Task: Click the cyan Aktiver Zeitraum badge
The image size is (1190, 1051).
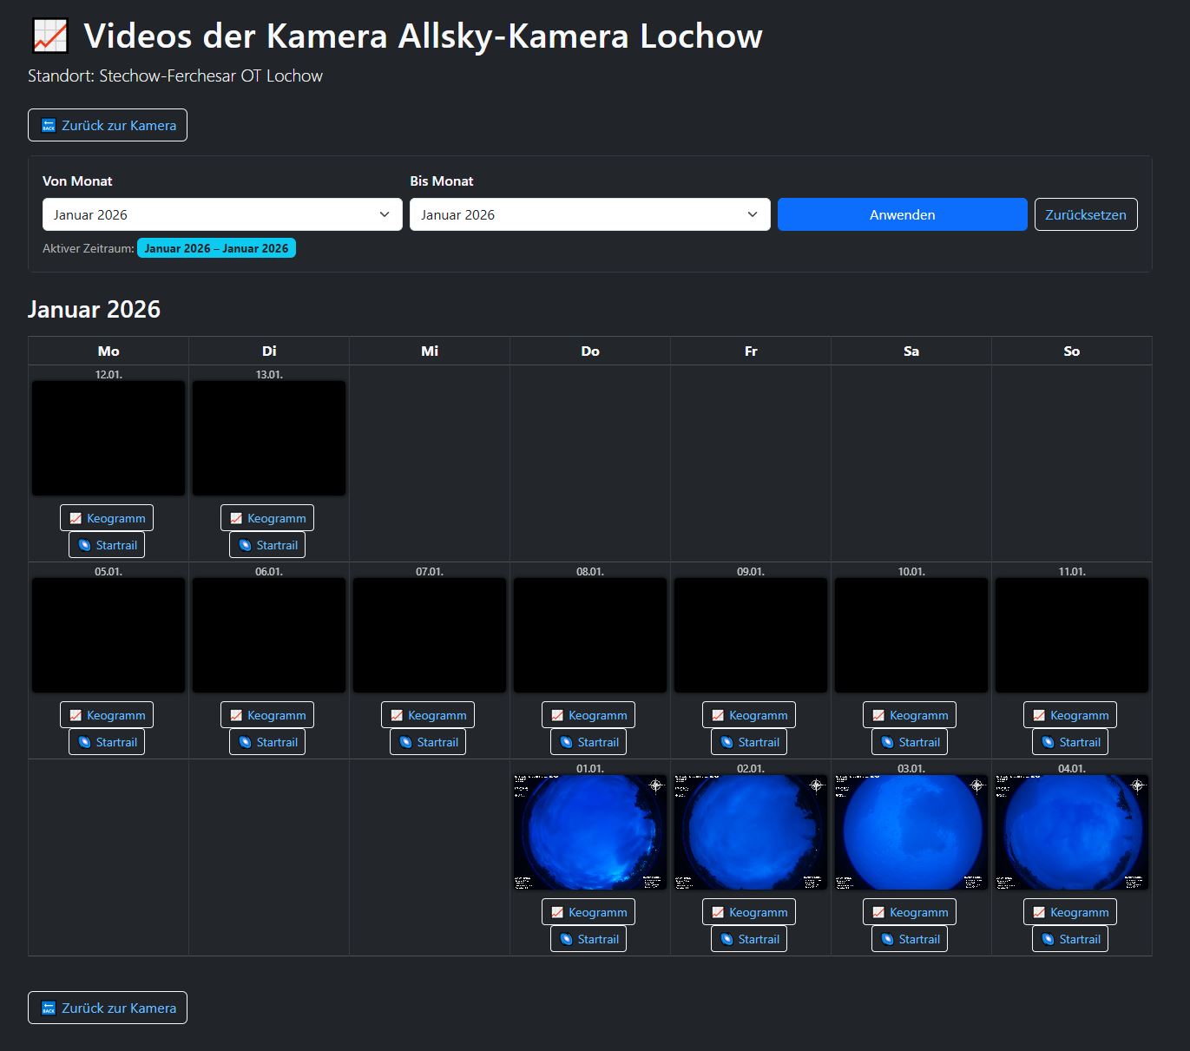Action: point(216,248)
